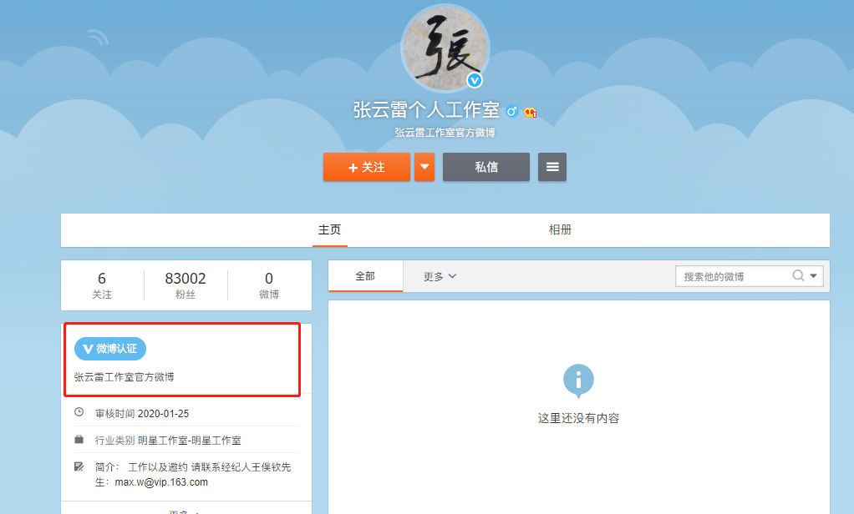Image resolution: width=854 pixels, height=514 pixels.
Task: Select the 全部 filter tab
Action: click(x=365, y=276)
